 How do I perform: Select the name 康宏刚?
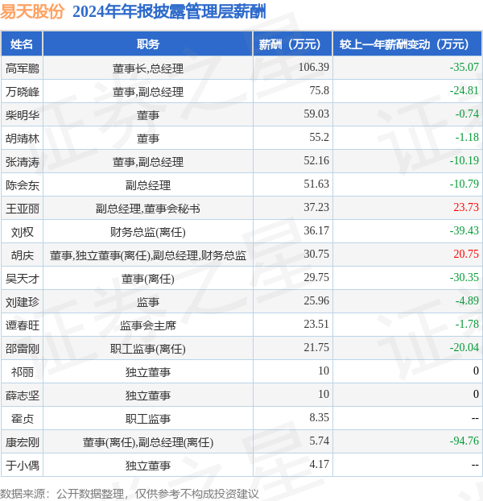(23, 442)
